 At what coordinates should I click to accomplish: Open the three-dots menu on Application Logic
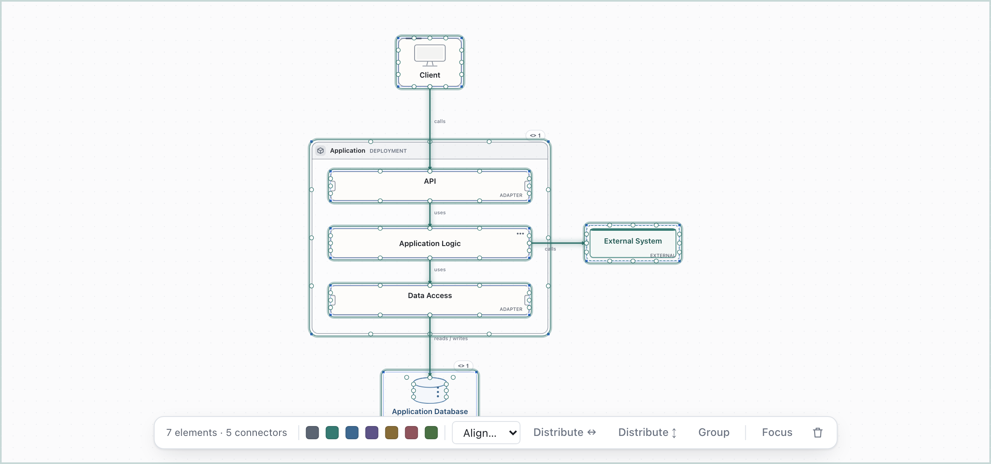(x=520, y=234)
